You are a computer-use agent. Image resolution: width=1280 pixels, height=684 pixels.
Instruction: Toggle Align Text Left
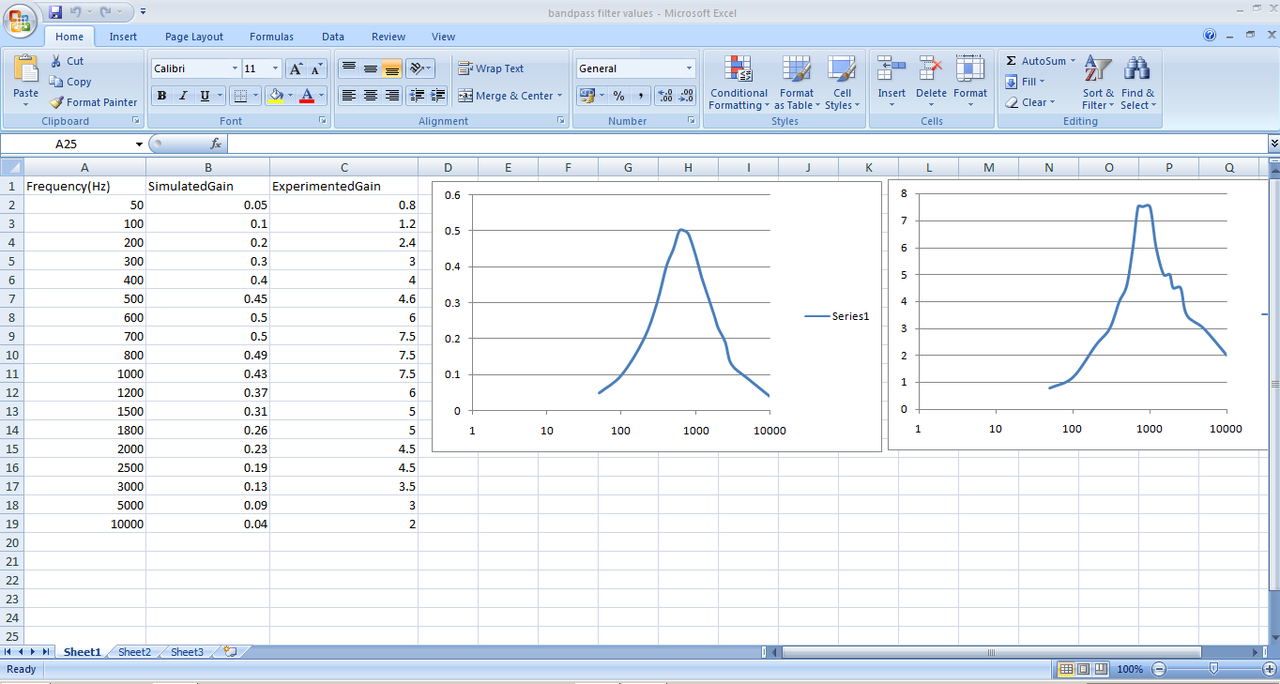pos(348,96)
